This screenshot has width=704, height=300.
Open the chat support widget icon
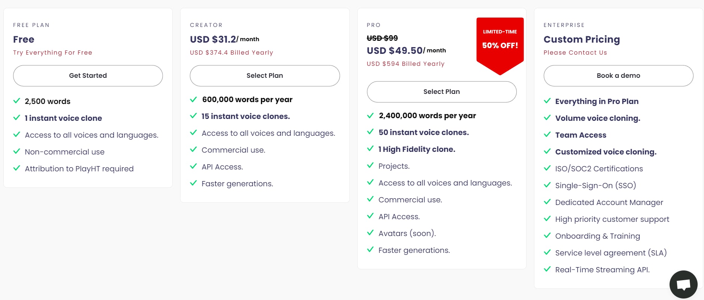click(683, 284)
